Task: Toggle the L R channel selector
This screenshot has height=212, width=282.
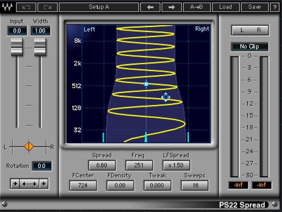Action: point(250,30)
